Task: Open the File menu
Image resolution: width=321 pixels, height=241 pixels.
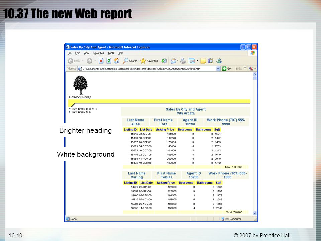Action: [x=70, y=53]
